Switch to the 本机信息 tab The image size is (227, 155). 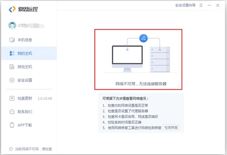[x=25, y=40]
